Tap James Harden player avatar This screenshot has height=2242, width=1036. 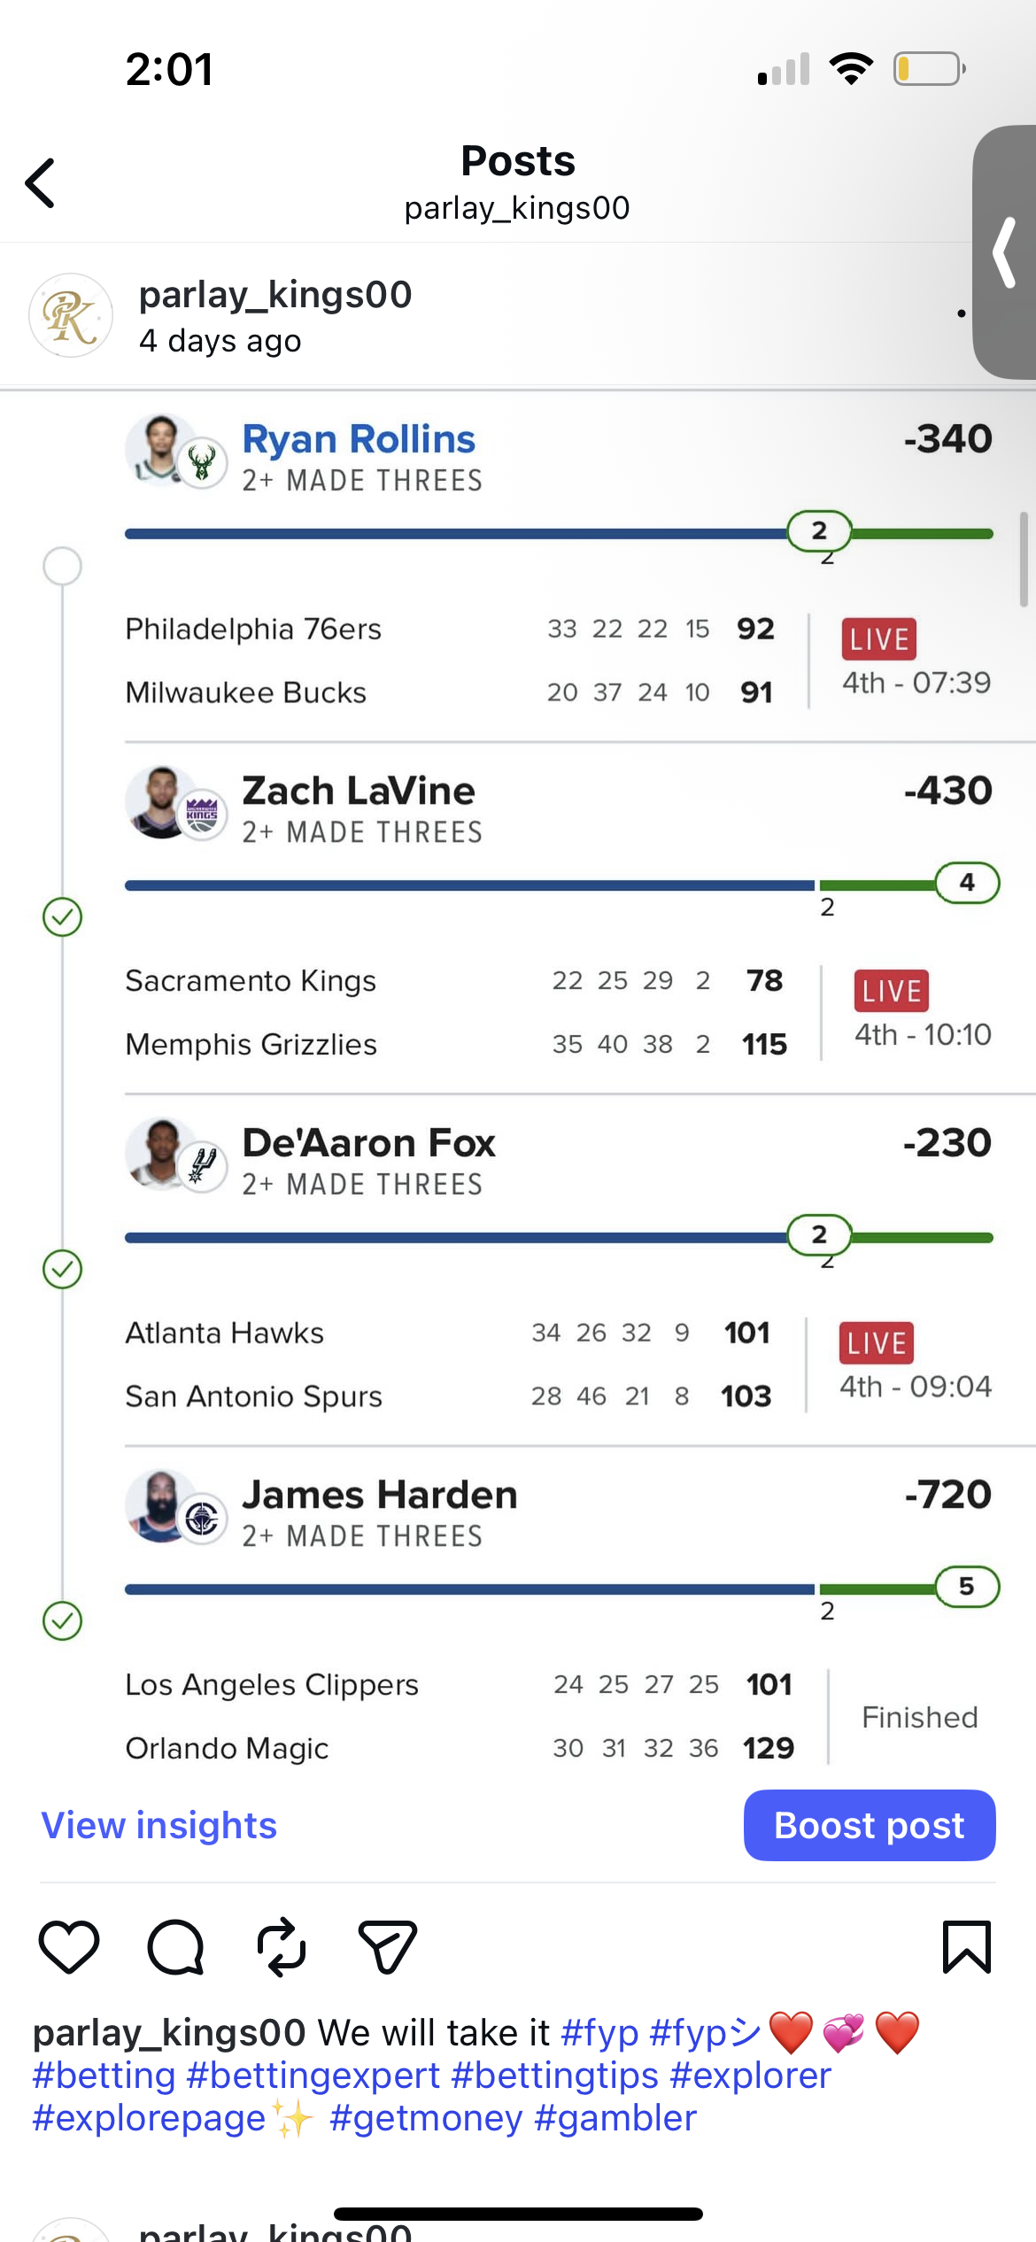pos(161,1505)
